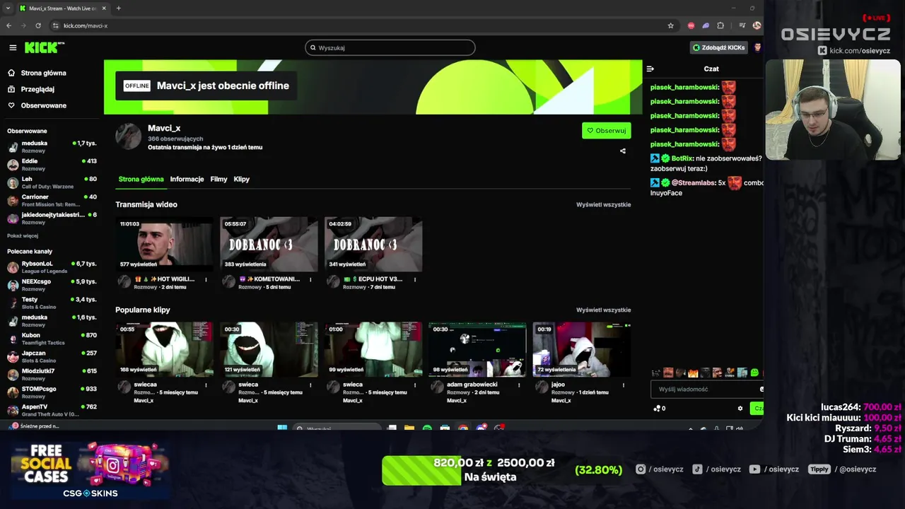Viewport: 905px width, 509px height.
Task: Pick the green smiley emote in chat
Action: coord(754,373)
